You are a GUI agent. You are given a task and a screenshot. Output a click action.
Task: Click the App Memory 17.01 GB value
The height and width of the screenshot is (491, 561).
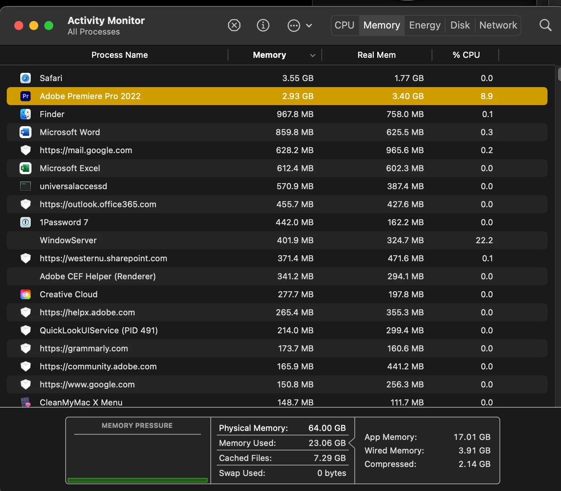pyautogui.click(x=472, y=437)
